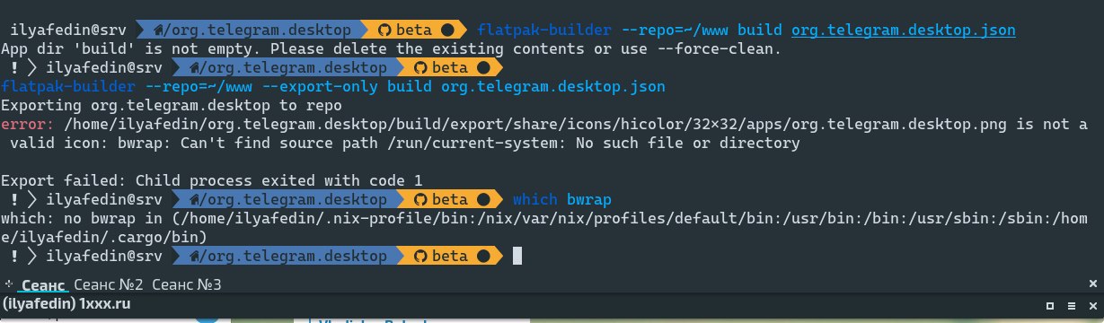Click the terminal cursor block at prompt end

tap(517, 256)
